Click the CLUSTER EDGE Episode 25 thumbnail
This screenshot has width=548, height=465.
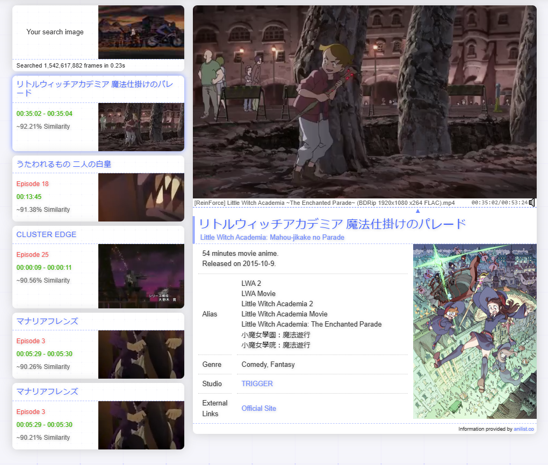[141, 276]
